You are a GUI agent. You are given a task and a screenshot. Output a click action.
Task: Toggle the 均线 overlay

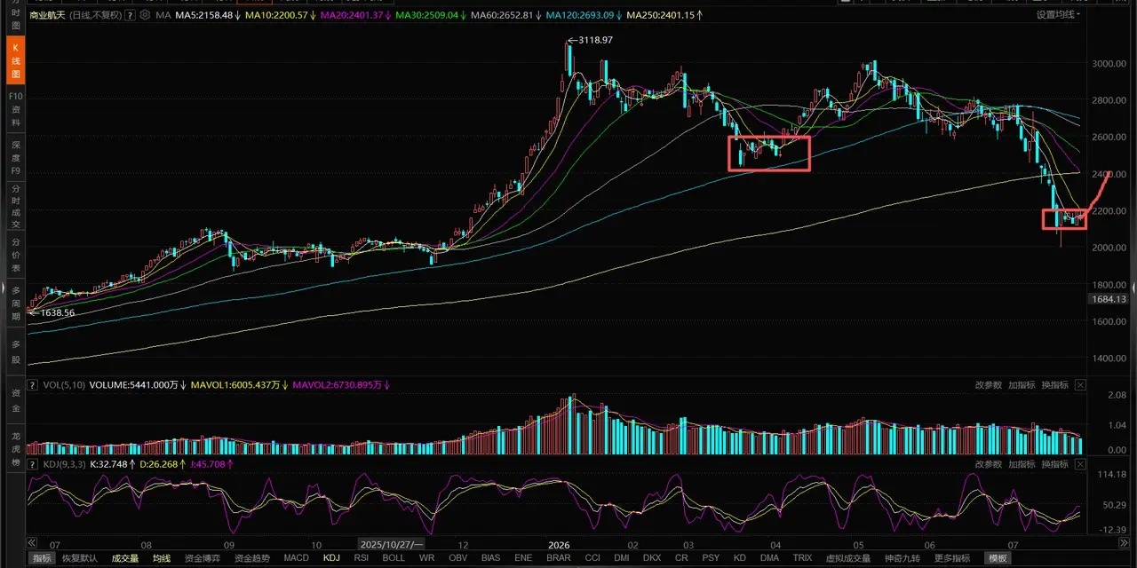[161, 558]
